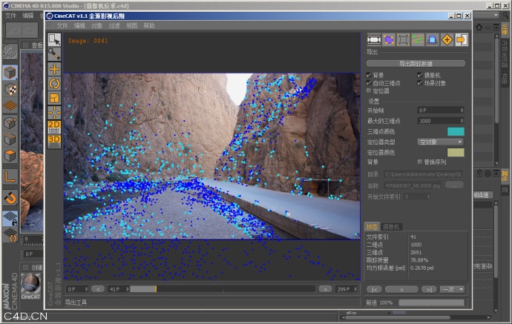Viewport: 512px width, 324px height.
Task: Select the points mode cube icon in Cinema 4D
Action: click(10, 123)
